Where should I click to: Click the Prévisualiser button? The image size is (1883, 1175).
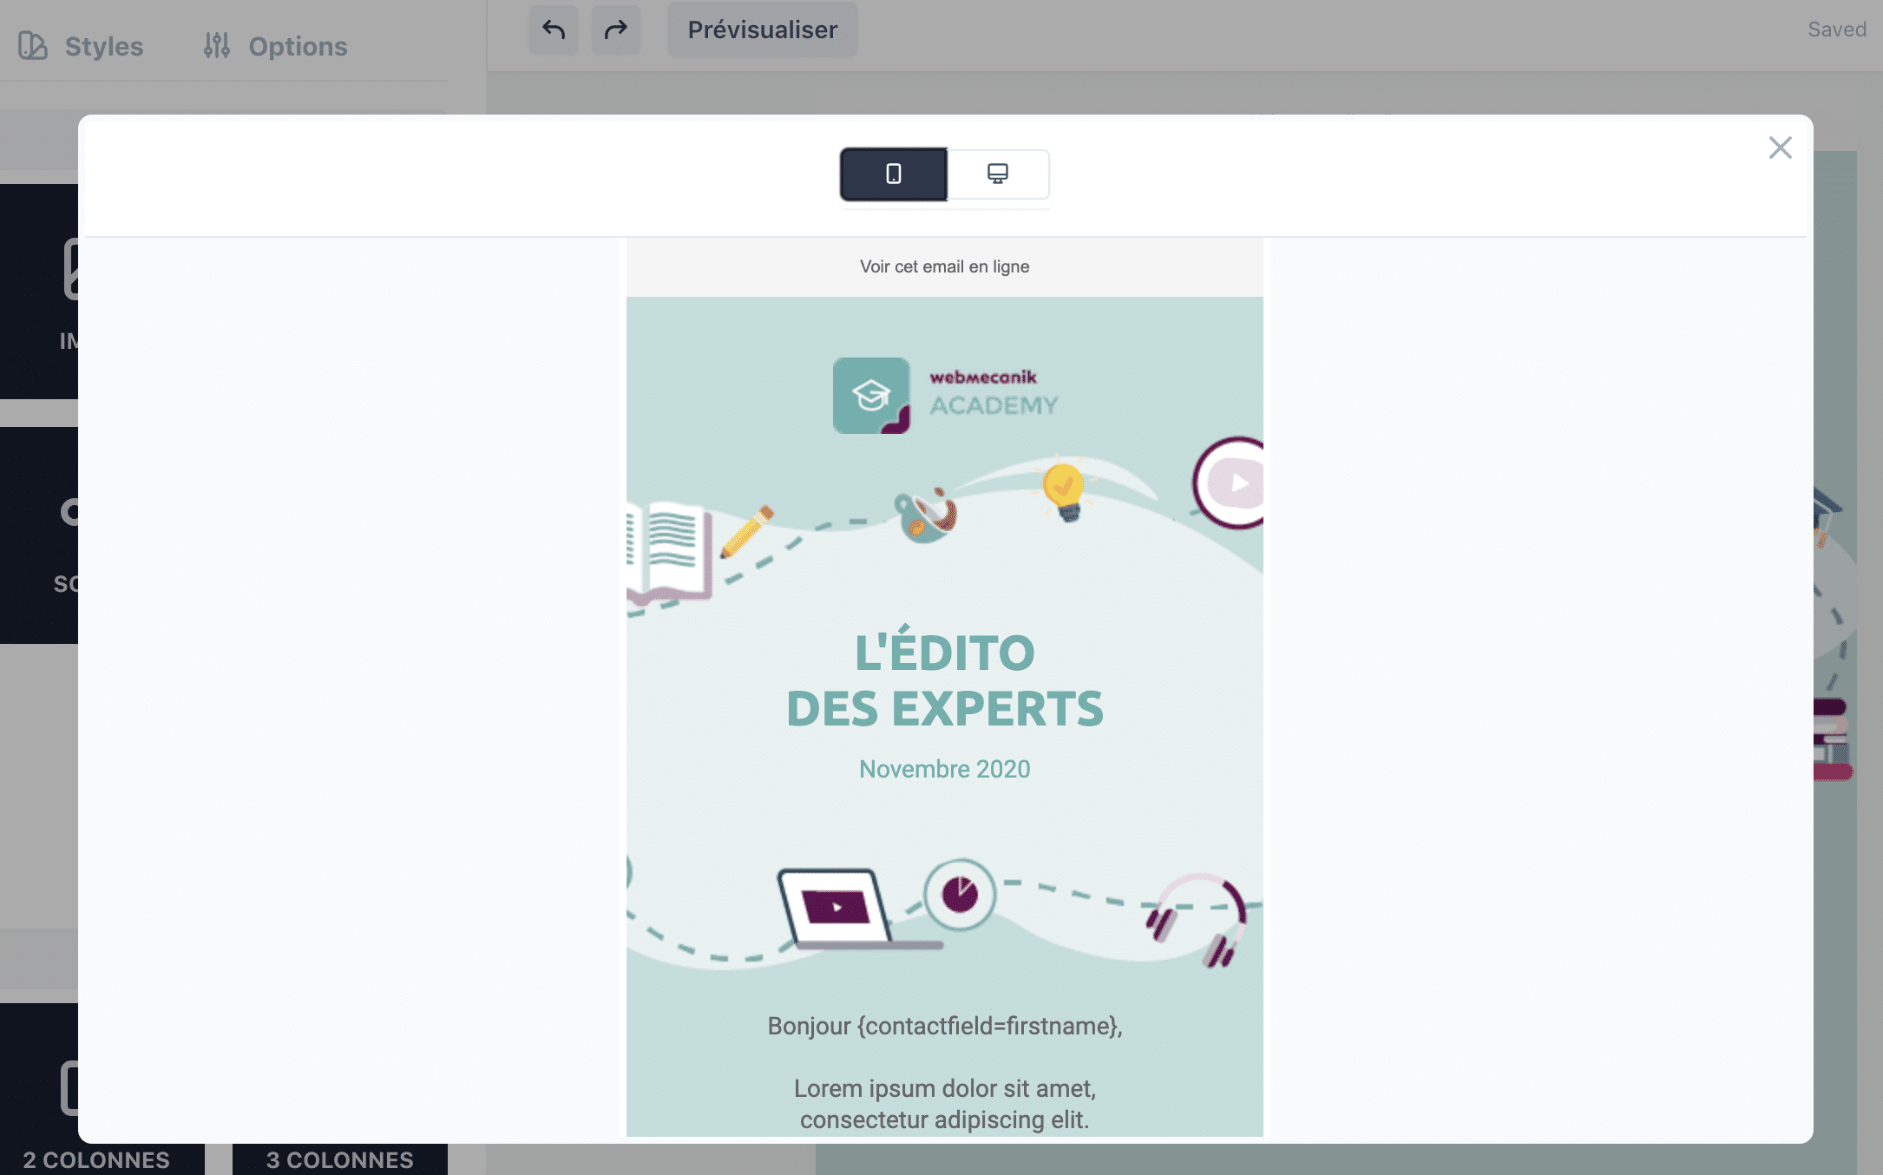tap(761, 29)
